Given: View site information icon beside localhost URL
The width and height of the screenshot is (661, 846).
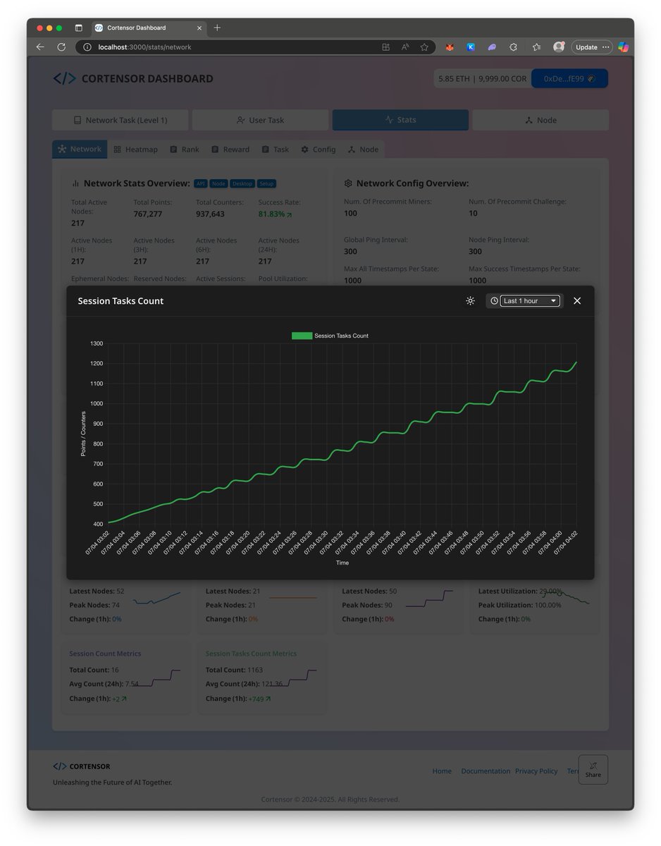Looking at the screenshot, I should tap(87, 47).
